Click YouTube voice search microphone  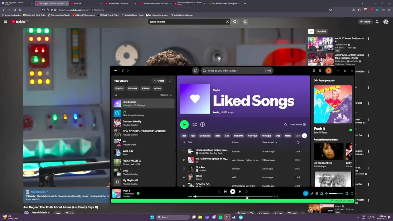[245, 22]
